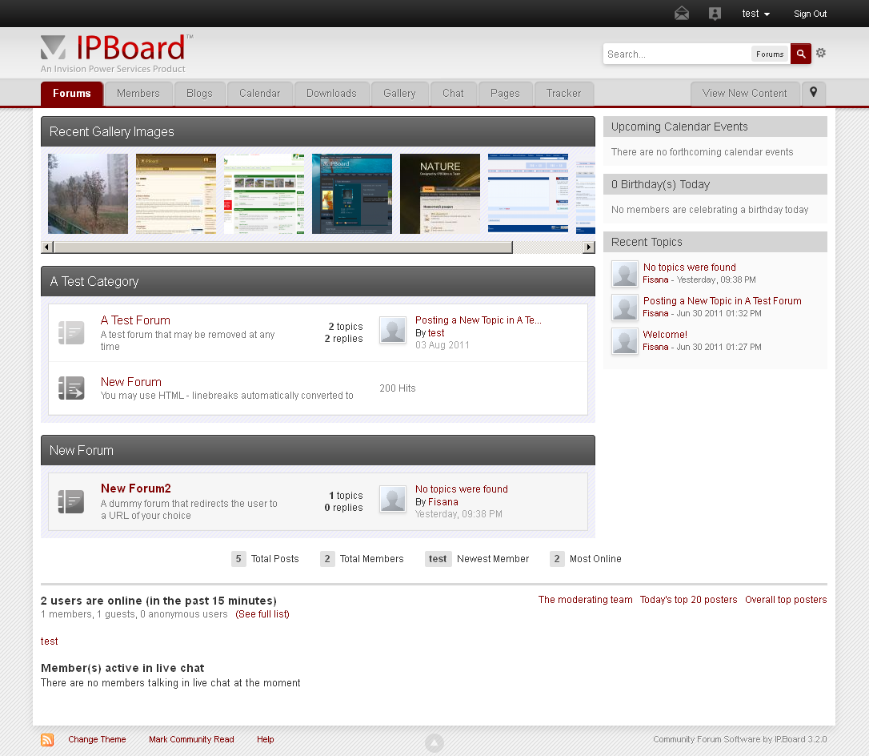Click the New Forum redirect icon

tap(71, 388)
